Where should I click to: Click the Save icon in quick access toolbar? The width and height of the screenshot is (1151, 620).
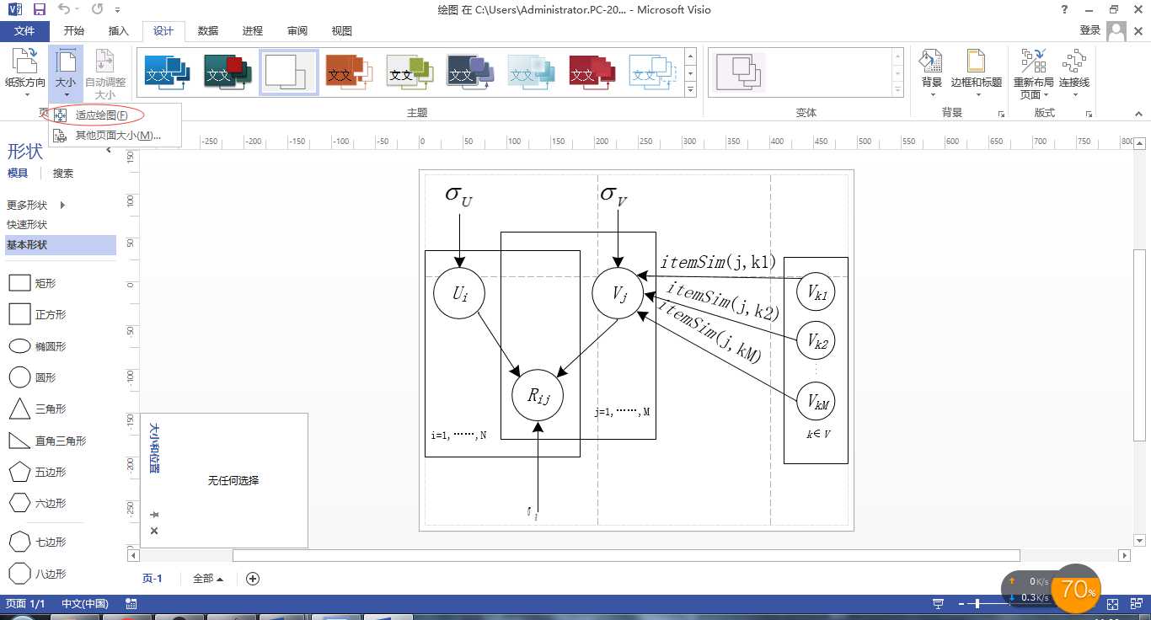tap(40, 10)
